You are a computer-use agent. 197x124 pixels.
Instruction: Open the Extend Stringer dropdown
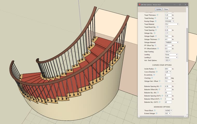coord(168,113)
